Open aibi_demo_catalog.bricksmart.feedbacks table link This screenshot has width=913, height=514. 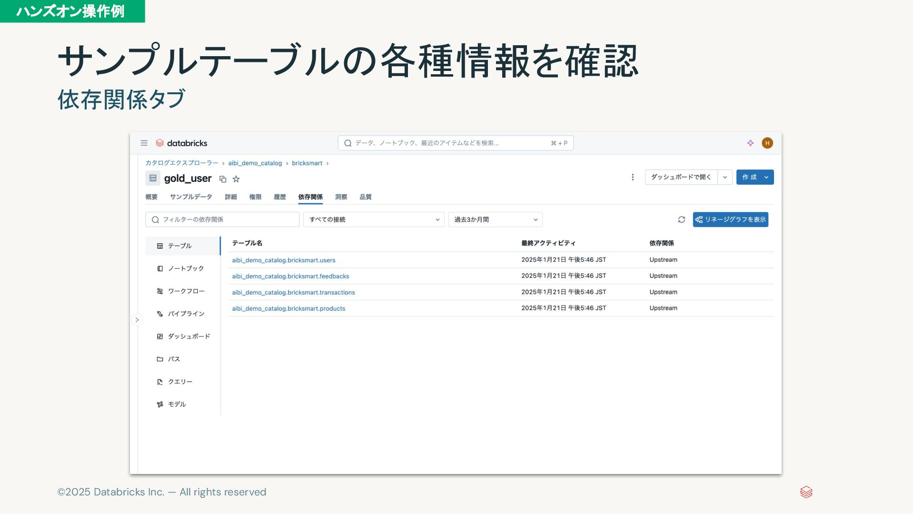[x=290, y=277]
